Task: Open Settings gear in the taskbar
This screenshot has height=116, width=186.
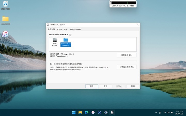Action: [106, 112]
